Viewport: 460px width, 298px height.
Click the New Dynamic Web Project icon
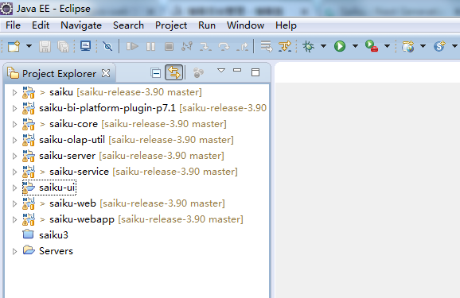408,46
